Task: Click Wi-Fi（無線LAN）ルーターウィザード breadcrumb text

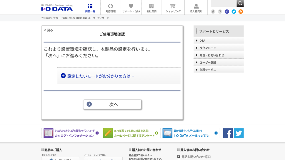Action: tap(89, 18)
